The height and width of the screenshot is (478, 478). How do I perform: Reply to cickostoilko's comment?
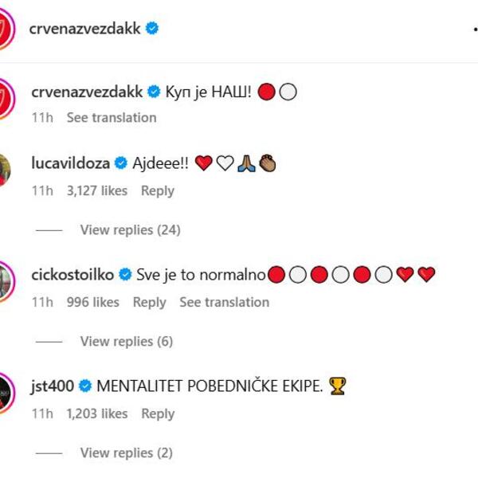click(x=149, y=303)
